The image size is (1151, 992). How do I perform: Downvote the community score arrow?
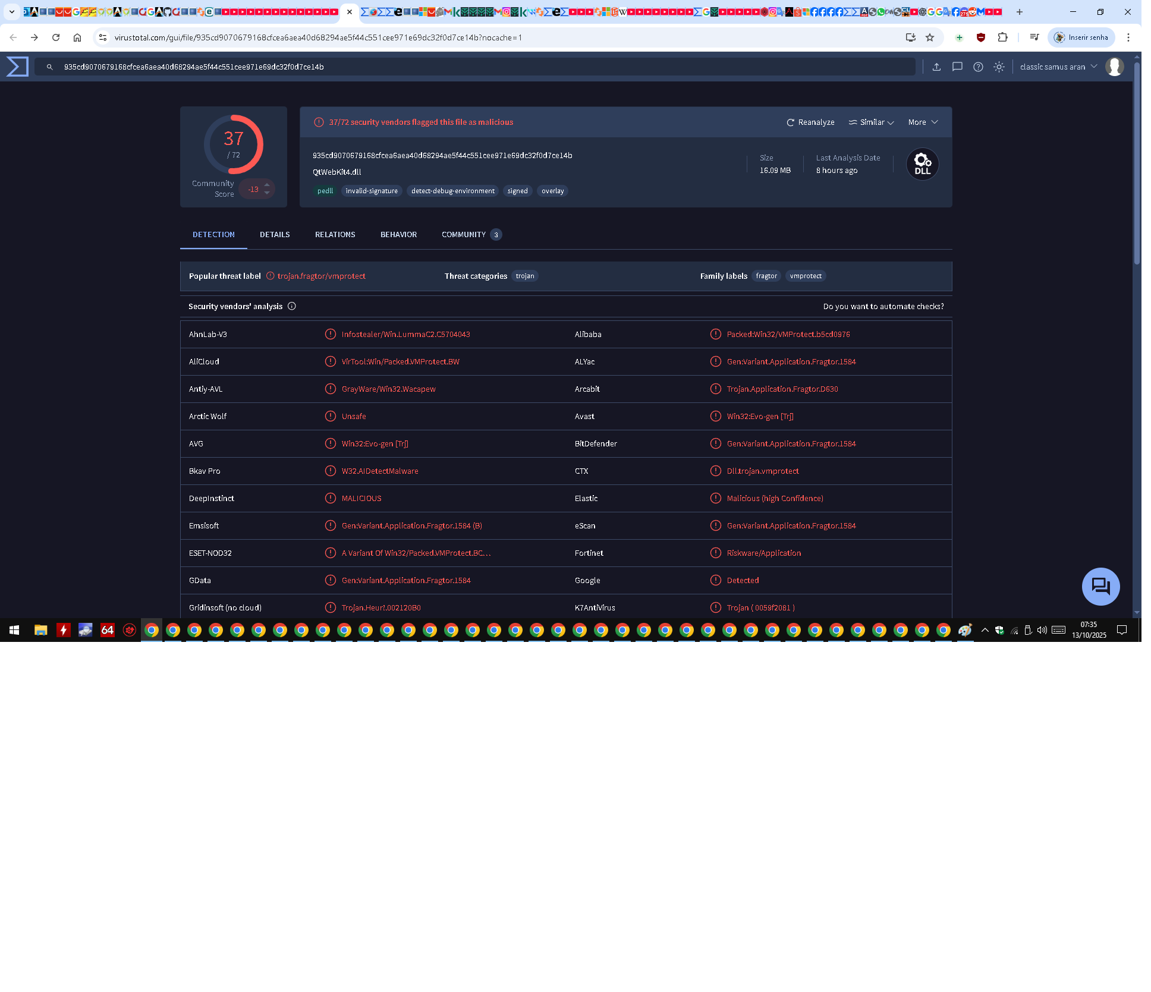[x=267, y=193]
